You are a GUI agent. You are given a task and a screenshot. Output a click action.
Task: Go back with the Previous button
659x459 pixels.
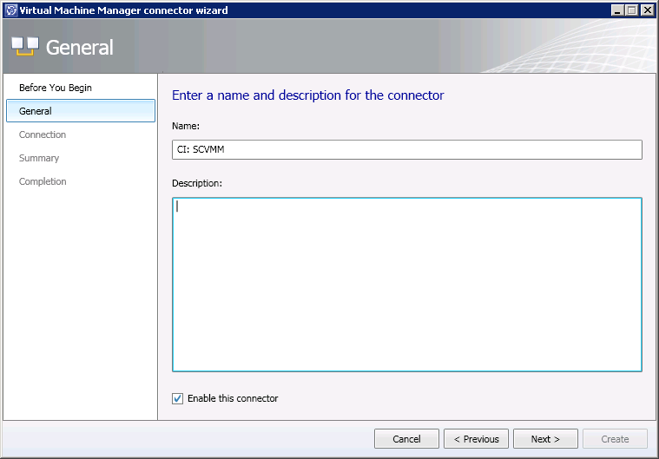[477, 439]
